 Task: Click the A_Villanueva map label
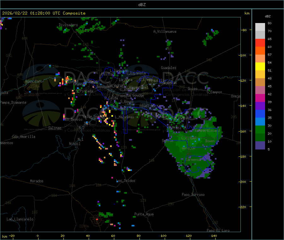(165, 32)
